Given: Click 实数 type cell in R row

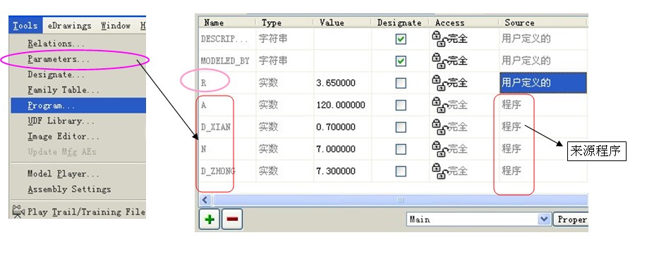Looking at the screenshot, I should click(268, 83).
